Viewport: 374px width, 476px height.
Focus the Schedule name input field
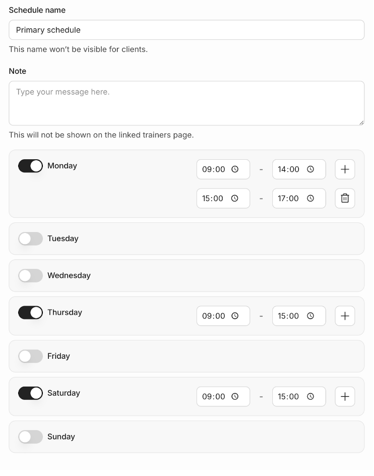[186, 30]
